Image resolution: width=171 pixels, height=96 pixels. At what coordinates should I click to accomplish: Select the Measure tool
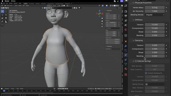tap(6, 22)
